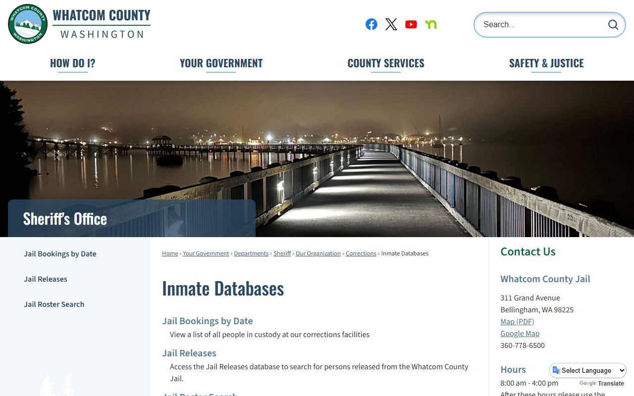Screen dimensions: 634x396
Task: Click the Whatcom County Jail heading
Action: point(545,279)
